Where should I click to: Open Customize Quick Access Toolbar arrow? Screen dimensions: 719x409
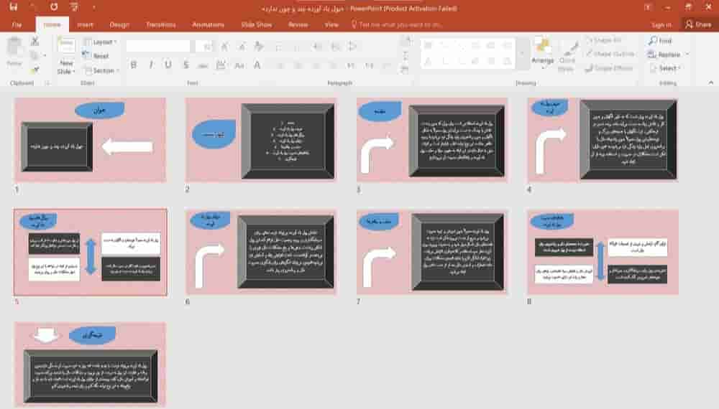click(x=94, y=7)
